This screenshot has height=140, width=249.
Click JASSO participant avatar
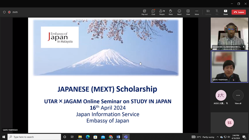click(x=221, y=95)
